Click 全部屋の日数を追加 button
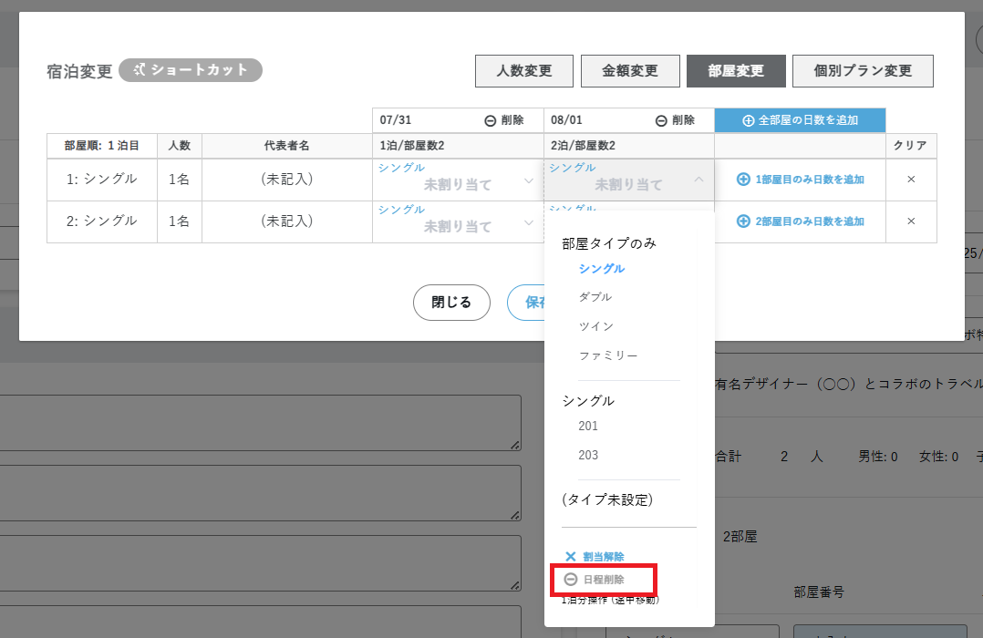This screenshot has height=638, width=983. [800, 120]
